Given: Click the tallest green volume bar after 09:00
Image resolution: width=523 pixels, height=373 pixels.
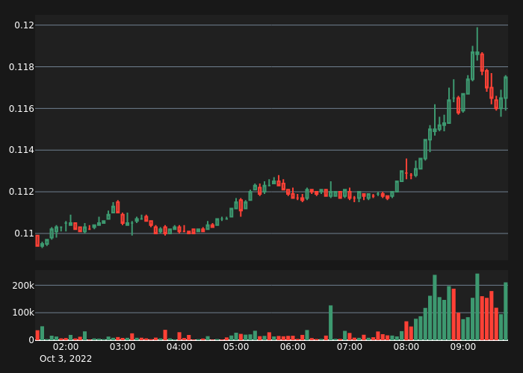Looking at the screenshot, I should click(477, 307).
